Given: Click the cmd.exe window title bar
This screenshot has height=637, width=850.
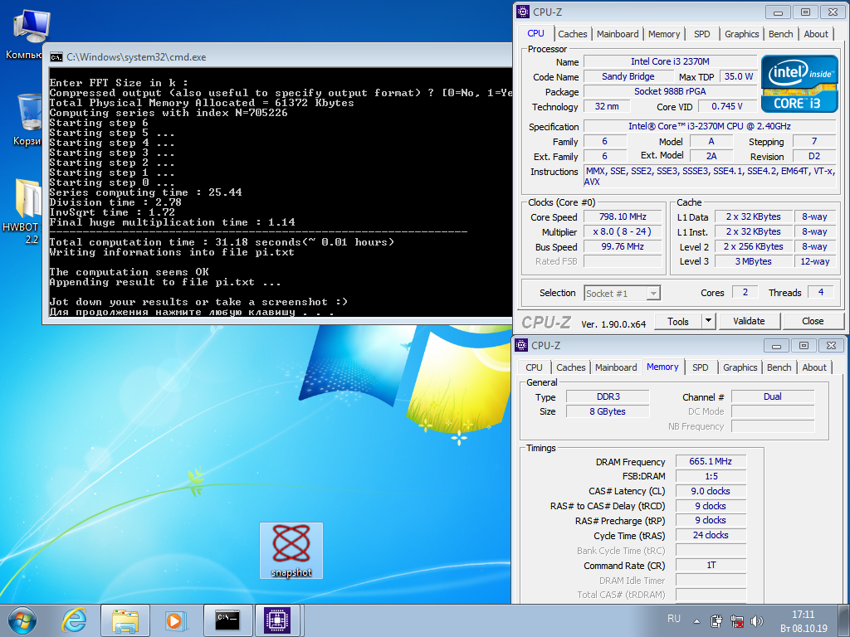Looking at the screenshot, I should point(277,57).
